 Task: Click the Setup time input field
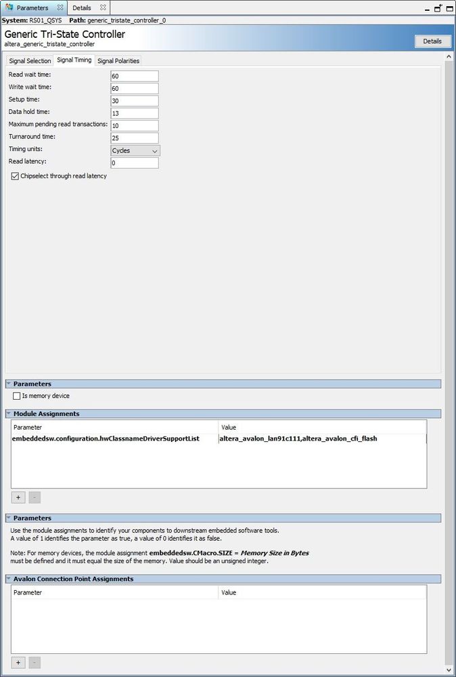(x=135, y=101)
